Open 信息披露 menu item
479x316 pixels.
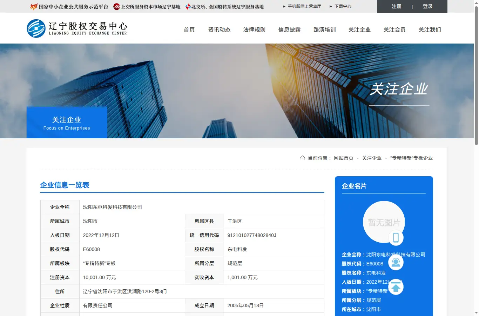point(290,29)
